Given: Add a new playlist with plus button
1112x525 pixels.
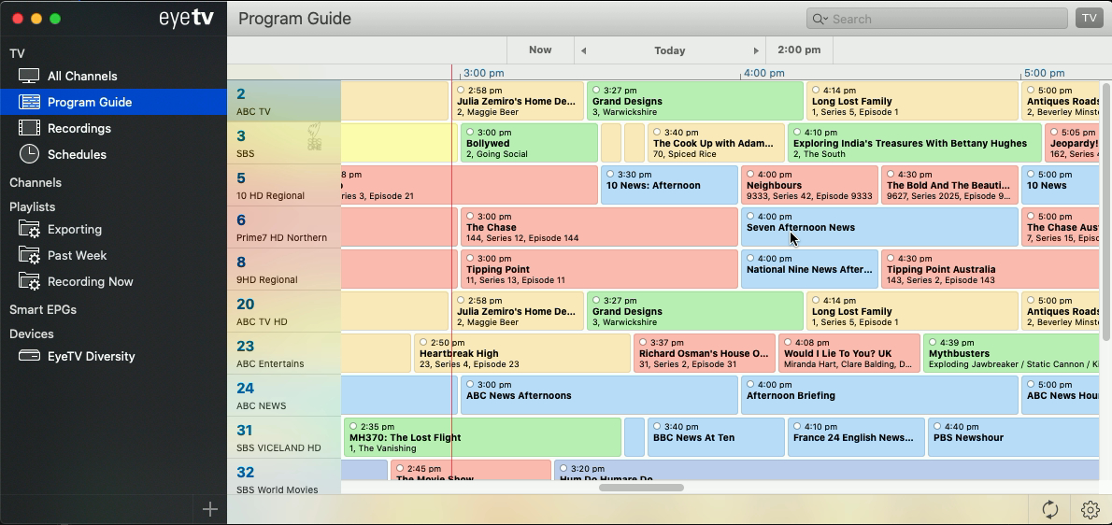Looking at the screenshot, I should 210,509.
